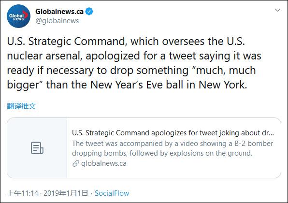Click "U.S. Strategic Command" at start of tweet
288x203 pixels.
click(x=67, y=41)
